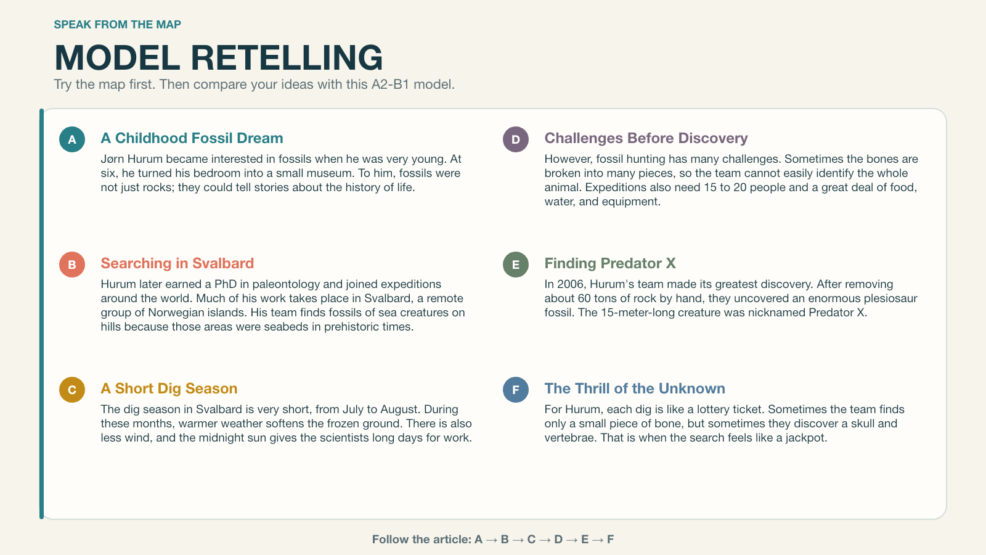Click the MODEL RETELLING title
The height and width of the screenshot is (555, 986).
point(219,57)
